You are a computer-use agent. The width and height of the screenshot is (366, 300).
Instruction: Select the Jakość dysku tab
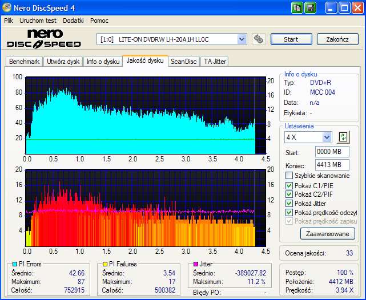click(x=145, y=60)
